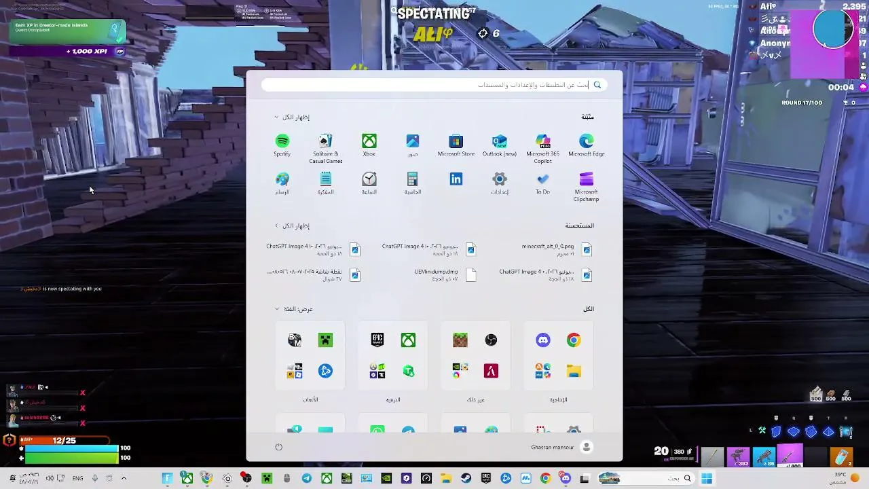Image resolution: width=869 pixels, height=489 pixels.
Task: Launch Epic Games in the Entertainment folder tile
Action: pos(377,340)
